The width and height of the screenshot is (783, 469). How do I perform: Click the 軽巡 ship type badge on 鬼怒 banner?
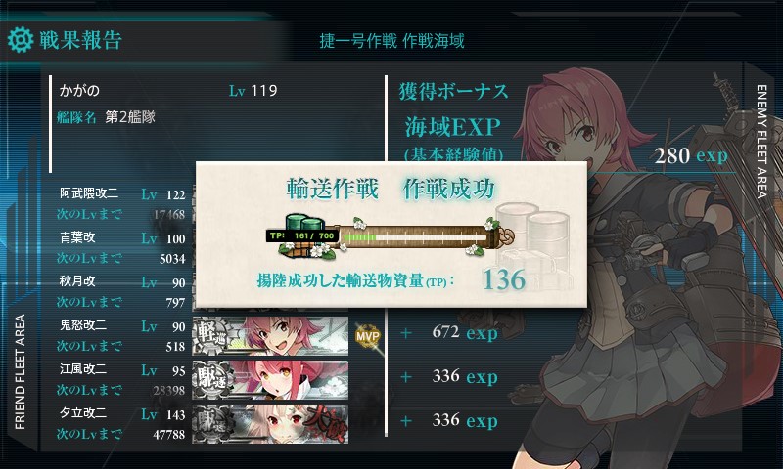coord(212,335)
